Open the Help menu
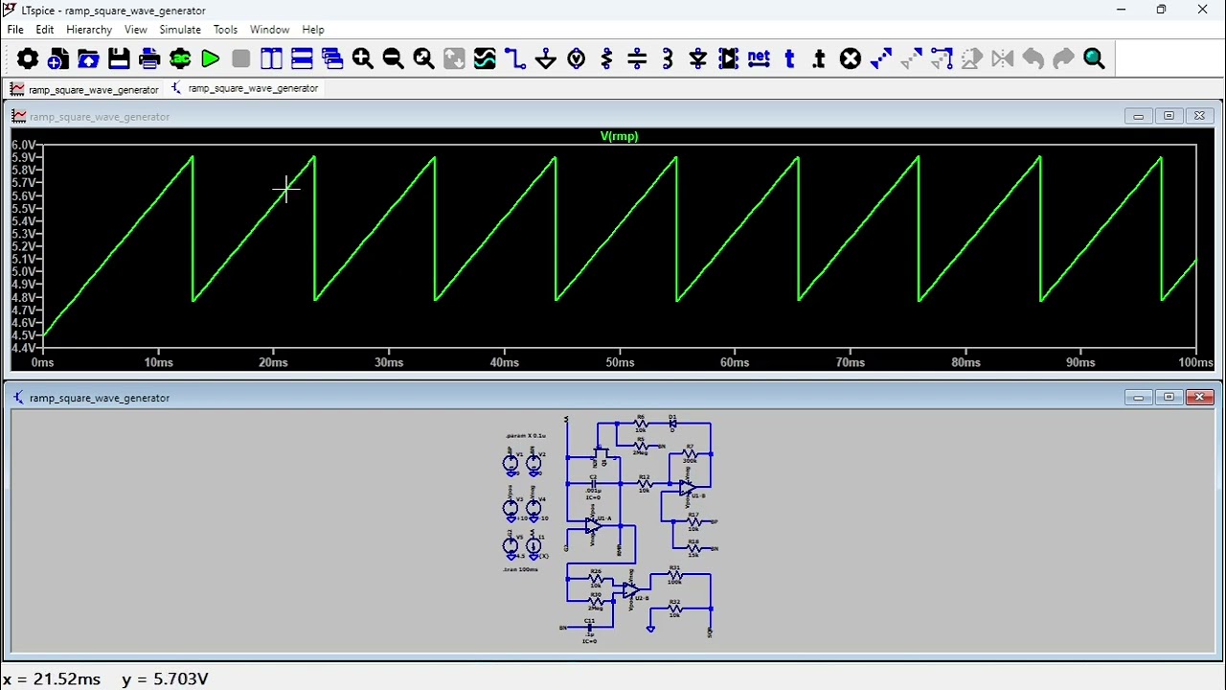The height and width of the screenshot is (690, 1226). point(313,30)
